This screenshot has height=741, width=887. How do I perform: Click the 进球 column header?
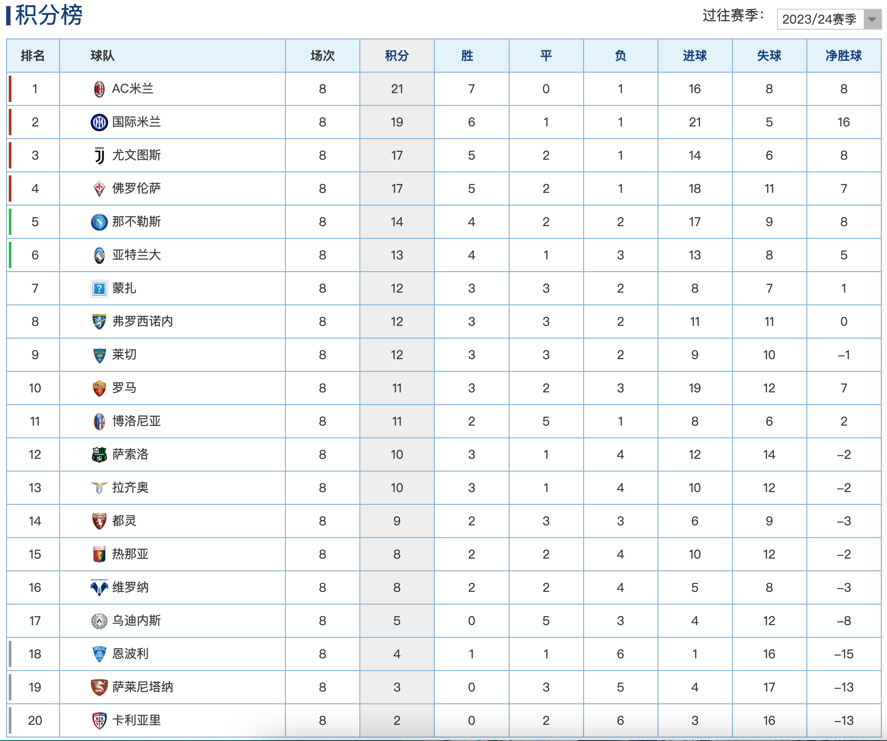click(695, 56)
